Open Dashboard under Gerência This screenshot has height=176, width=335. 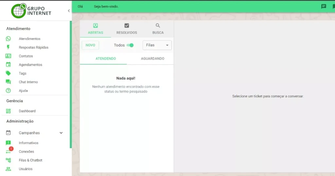coord(27,111)
